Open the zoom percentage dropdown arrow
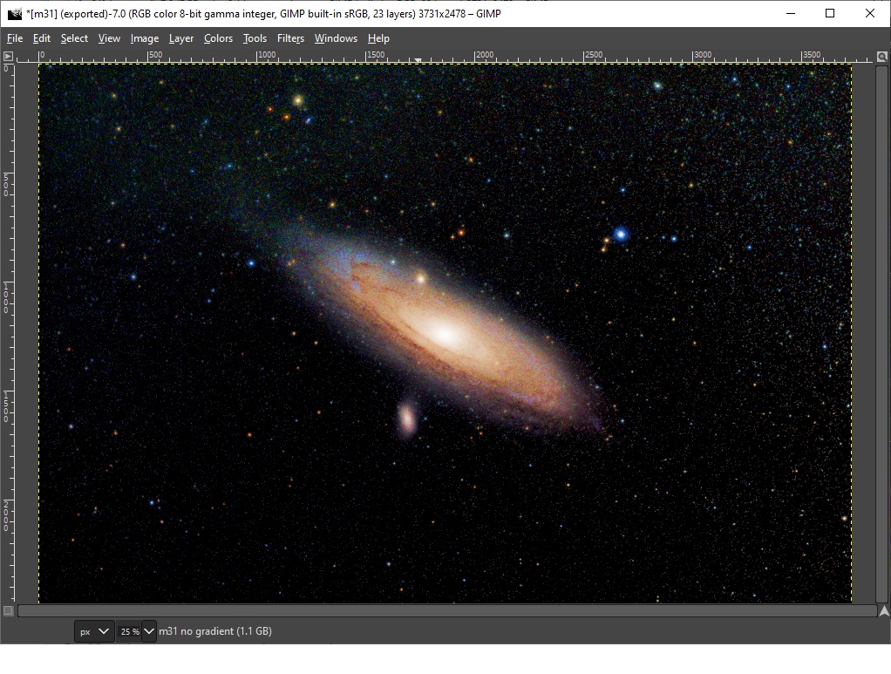This screenshot has width=891, height=674. coord(149,631)
